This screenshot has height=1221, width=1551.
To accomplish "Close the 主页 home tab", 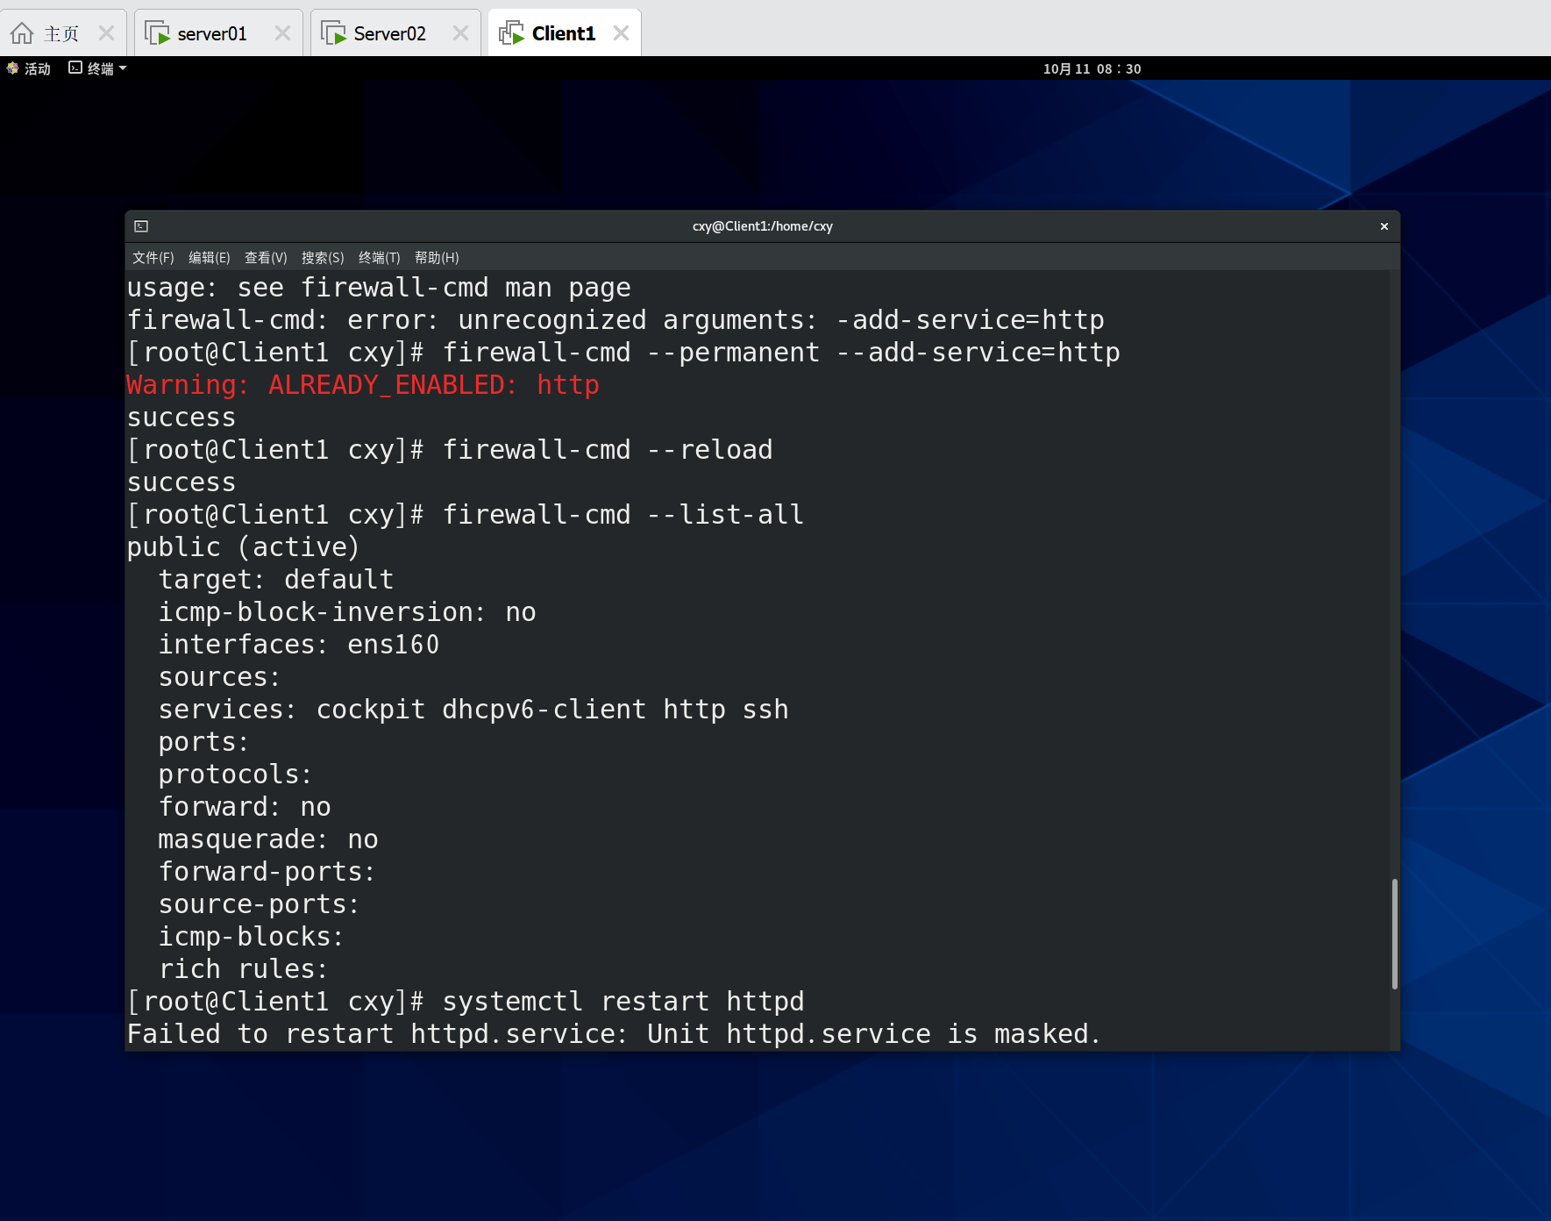I will coord(106,33).
